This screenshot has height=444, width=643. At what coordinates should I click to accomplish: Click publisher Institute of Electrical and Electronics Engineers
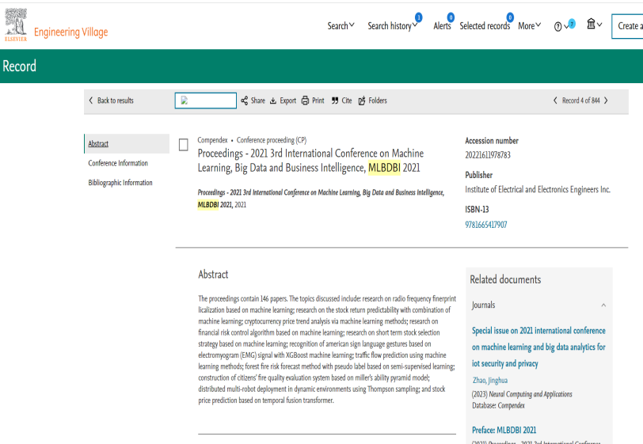538,189
